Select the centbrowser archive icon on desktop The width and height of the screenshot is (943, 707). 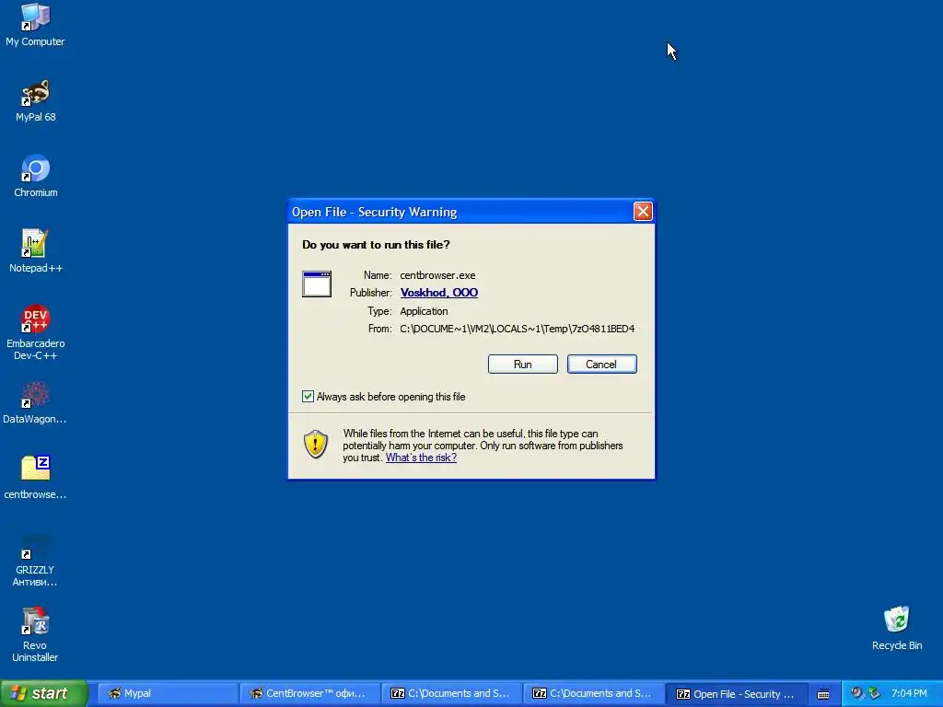click(35, 478)
